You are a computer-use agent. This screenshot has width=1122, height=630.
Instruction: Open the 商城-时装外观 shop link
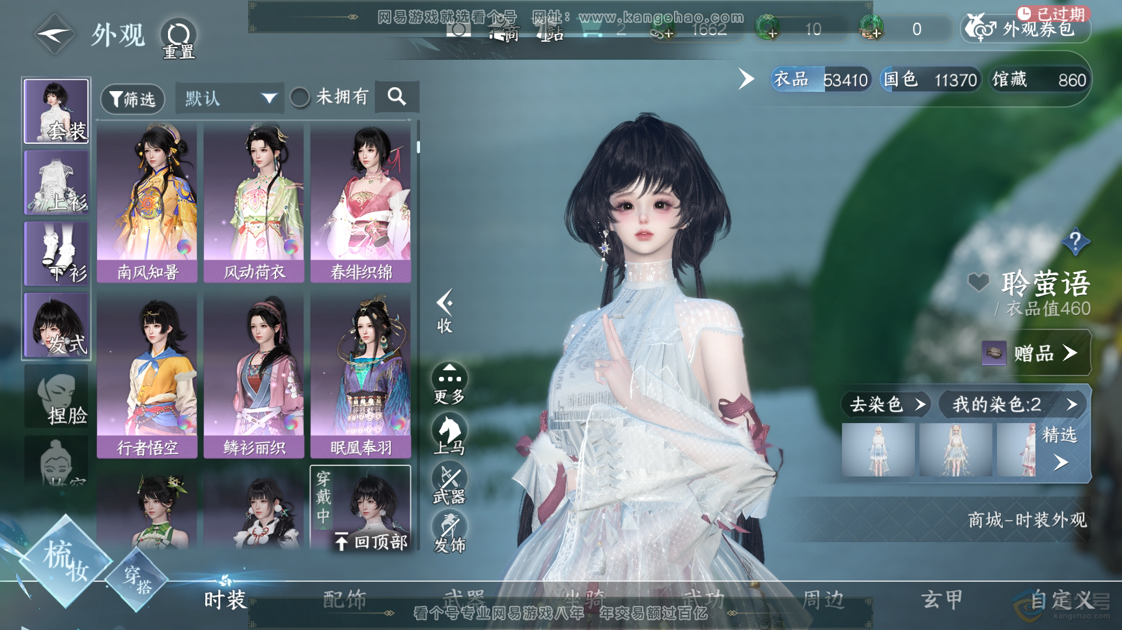coord(1027,520)
